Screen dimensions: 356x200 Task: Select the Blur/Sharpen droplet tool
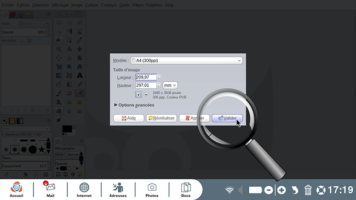tap(69, 111)
